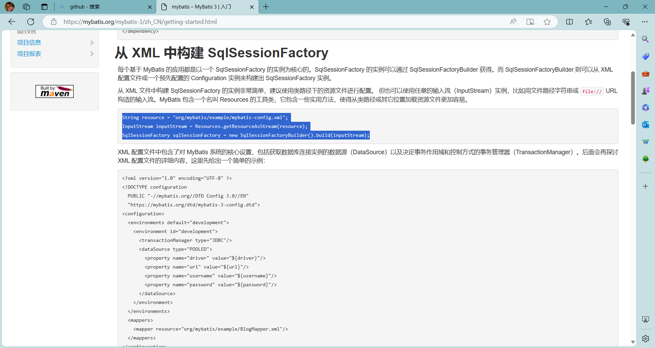Go back with the back arrow
Screen dimensions: 655x348
(x=12, y=22)
